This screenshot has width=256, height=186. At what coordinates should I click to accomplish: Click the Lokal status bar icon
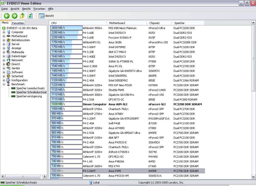[x=90, y=182]
